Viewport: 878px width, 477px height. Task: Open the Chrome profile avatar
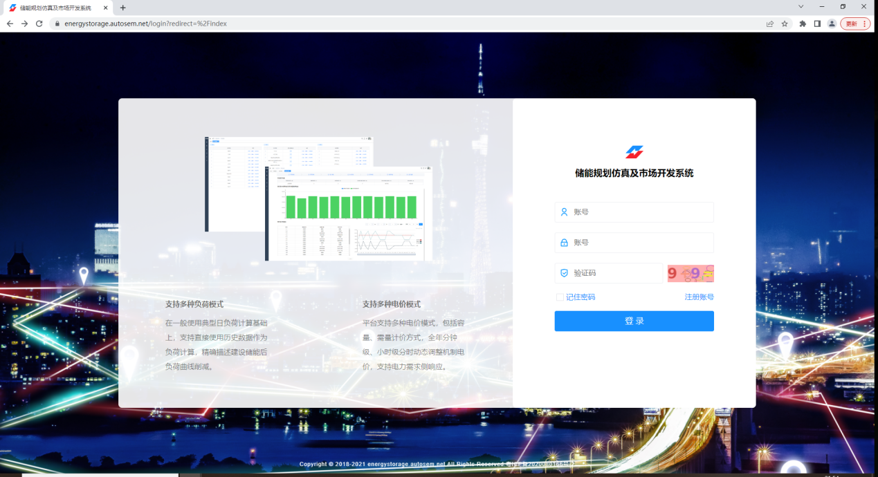tap(832, 24)
